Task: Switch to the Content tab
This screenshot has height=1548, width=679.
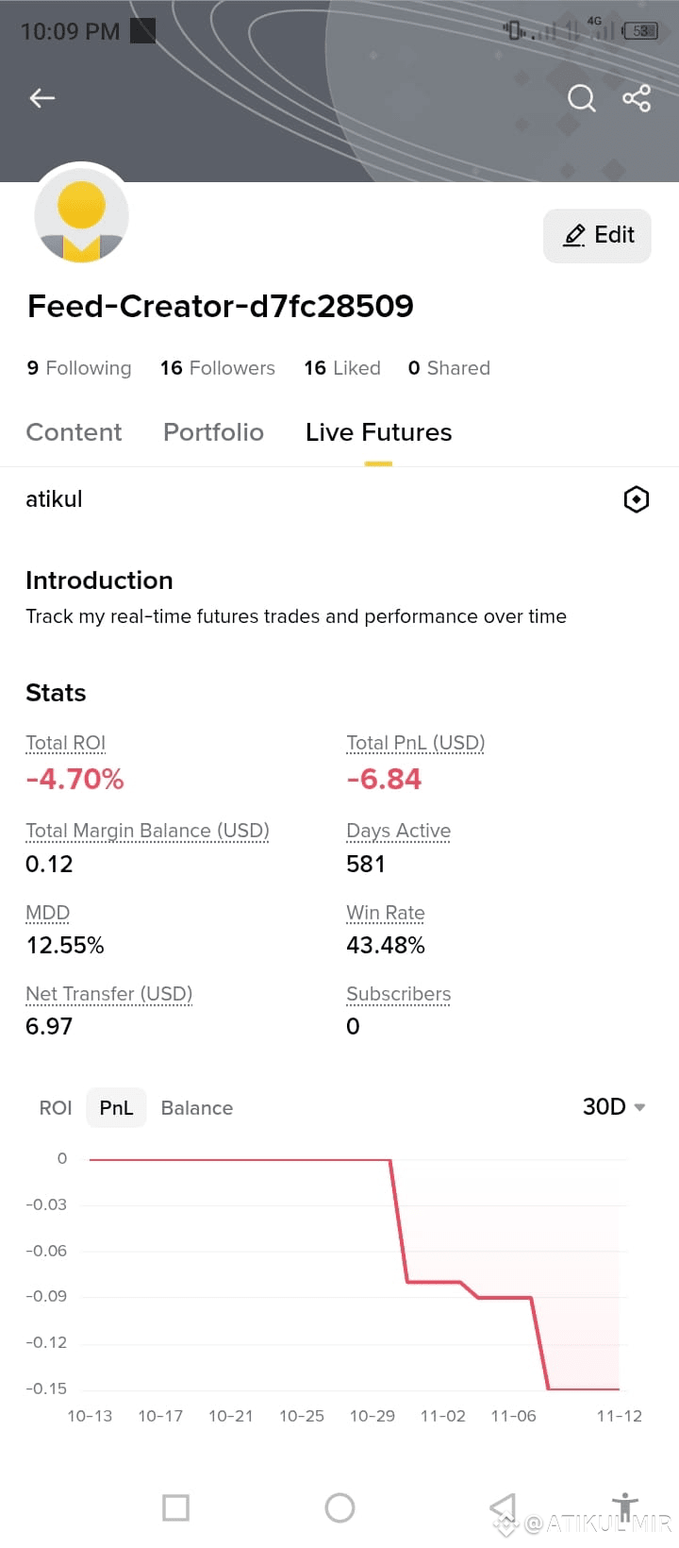Action: (74, 432)
